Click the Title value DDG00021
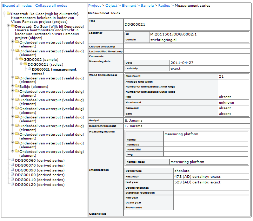The image size is (253, 221). pos(135,24)
